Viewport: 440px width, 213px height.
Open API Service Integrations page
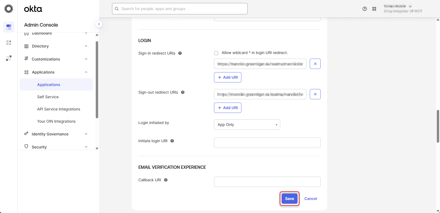tap(59, 109)
